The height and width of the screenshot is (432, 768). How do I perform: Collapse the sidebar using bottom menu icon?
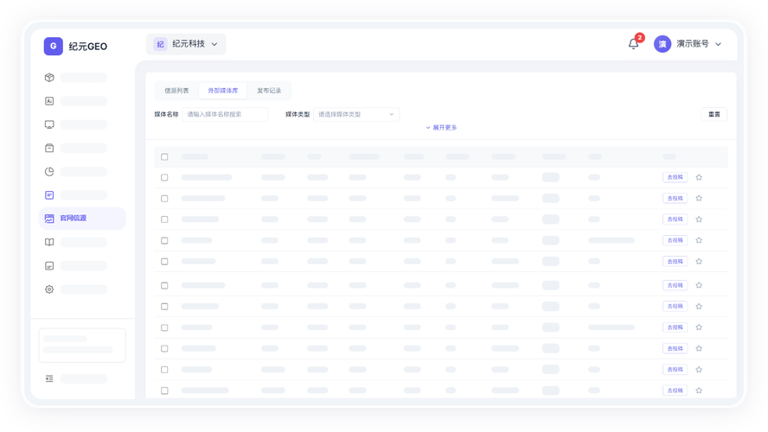pos(49,378)
